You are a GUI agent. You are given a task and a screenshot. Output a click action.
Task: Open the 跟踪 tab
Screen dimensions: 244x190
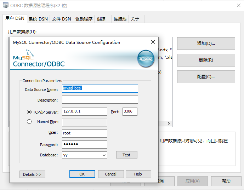click(x=103, y=19)
